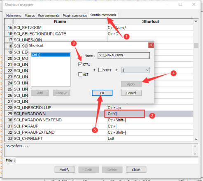Click the Modify button
The height and width of the screenshot is (181, 203).
point(65,169)
